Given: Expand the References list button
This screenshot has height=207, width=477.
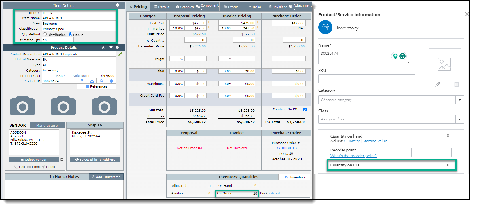Looking at the screenshot, I should (x=97, y=86).
